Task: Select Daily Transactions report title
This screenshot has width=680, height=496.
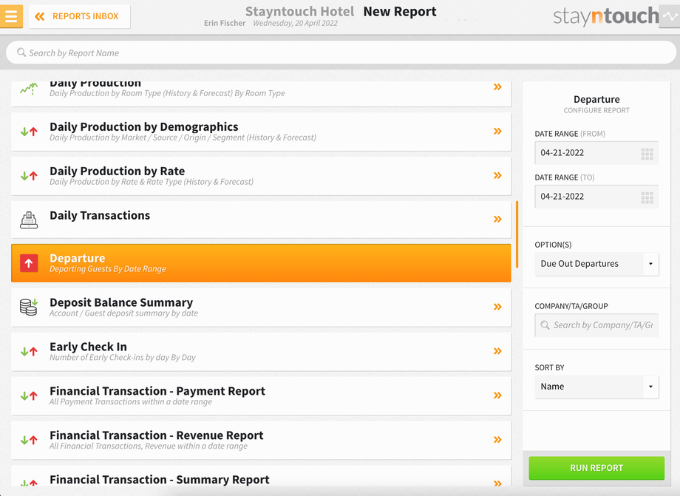Action: click(100, 216)
